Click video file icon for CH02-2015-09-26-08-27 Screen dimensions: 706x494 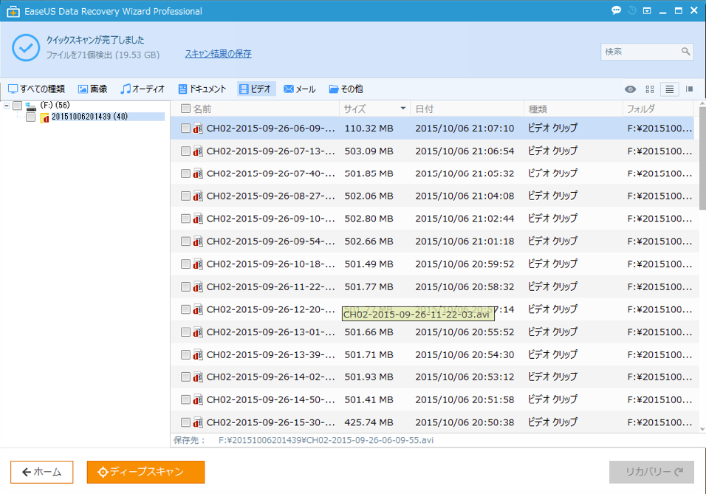(198, 196)
